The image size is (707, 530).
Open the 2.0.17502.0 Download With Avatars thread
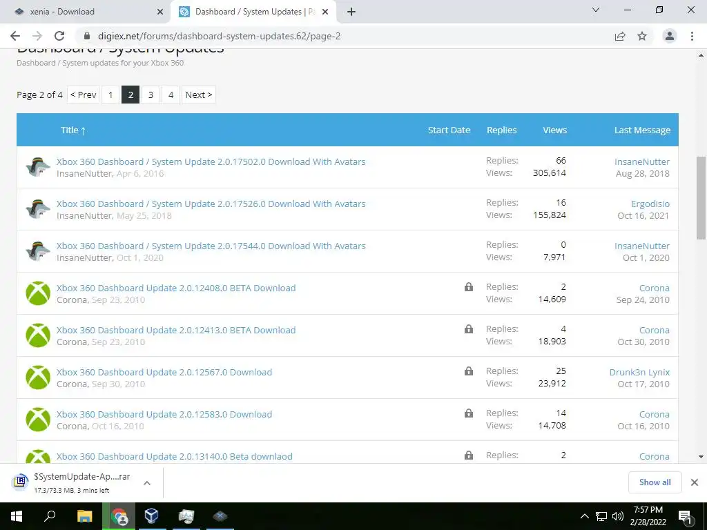211,161
